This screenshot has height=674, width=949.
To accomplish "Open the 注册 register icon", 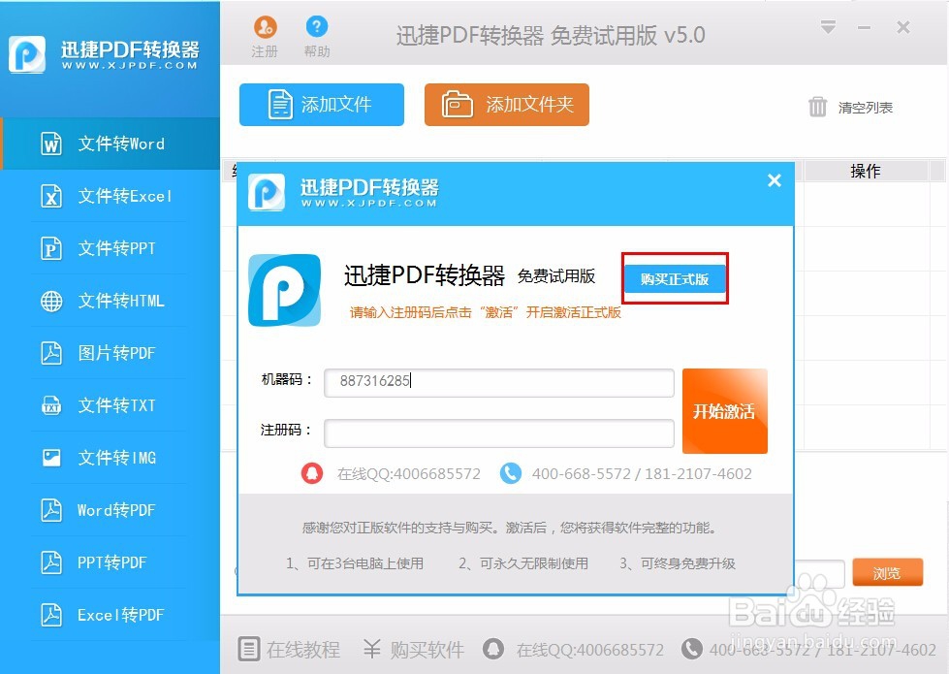I will tap(265, 37).
